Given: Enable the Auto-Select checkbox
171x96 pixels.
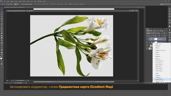Looking at the screenshot, I should pos(6,4).
